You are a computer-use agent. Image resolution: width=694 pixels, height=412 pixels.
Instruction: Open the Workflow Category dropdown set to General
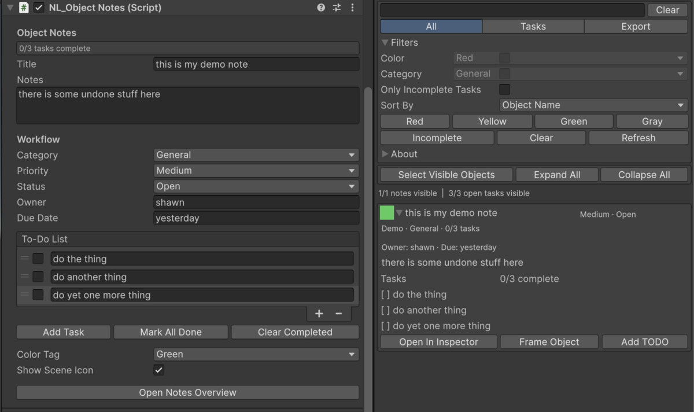pos(256,155)
